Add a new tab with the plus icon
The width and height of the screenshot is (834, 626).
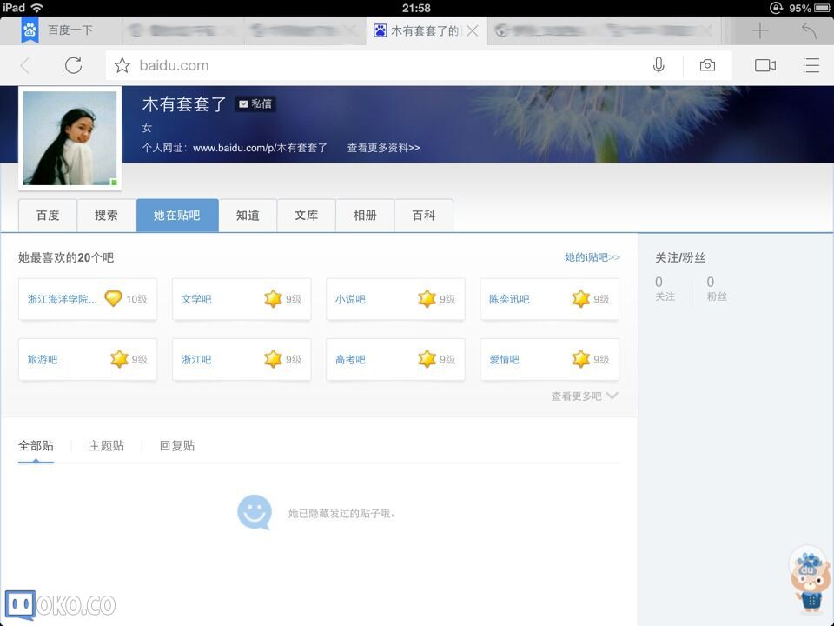[x=760, y=31]
